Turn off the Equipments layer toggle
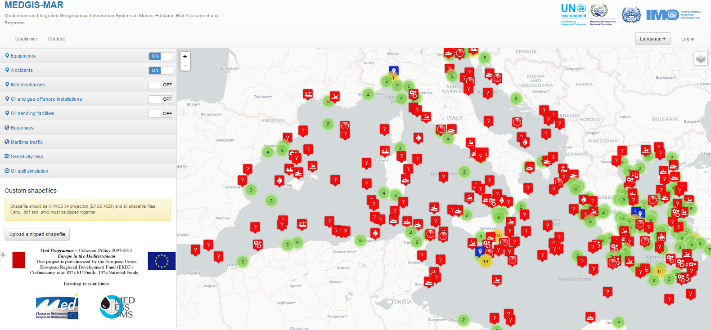Screen dimensions: 711x330 pos(161,56)
